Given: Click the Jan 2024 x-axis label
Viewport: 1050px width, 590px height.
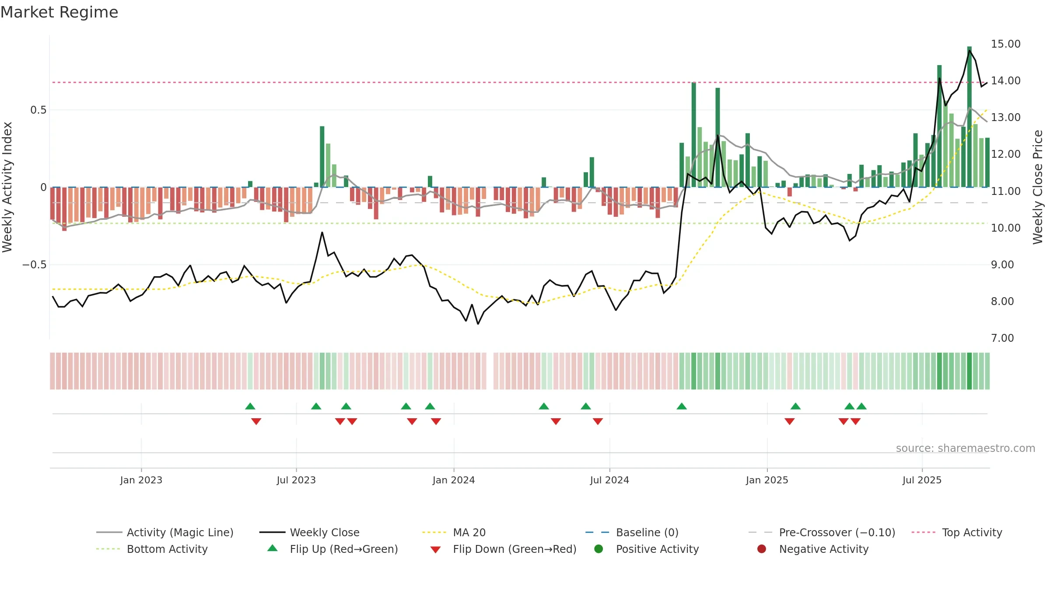Looking at the screenshot, I should [x=454, y=480].
